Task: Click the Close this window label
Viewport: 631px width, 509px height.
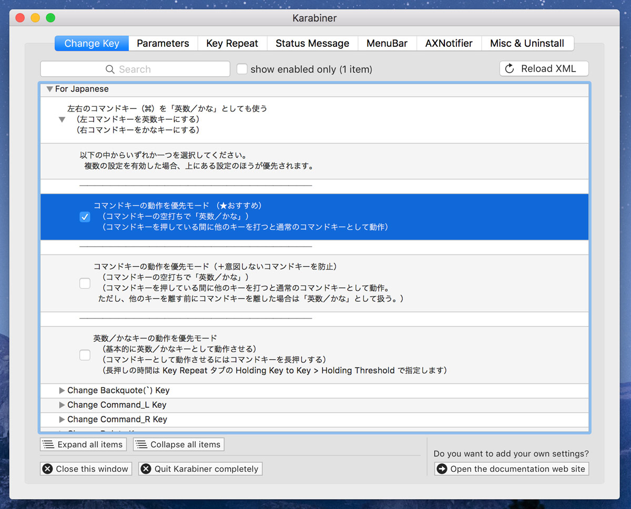Action: point(92,469)
